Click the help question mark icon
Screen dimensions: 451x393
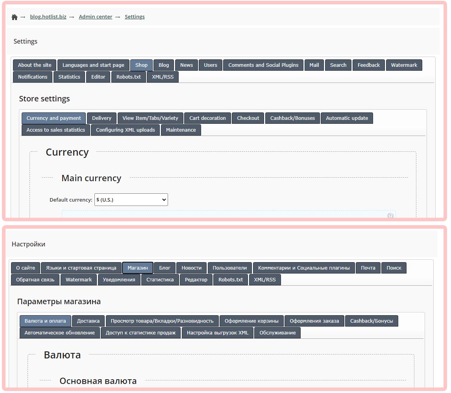[390, 216]
